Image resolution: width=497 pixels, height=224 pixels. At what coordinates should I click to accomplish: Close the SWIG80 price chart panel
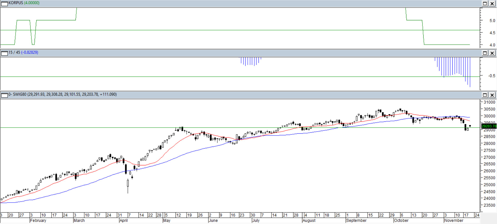(492, 95)
